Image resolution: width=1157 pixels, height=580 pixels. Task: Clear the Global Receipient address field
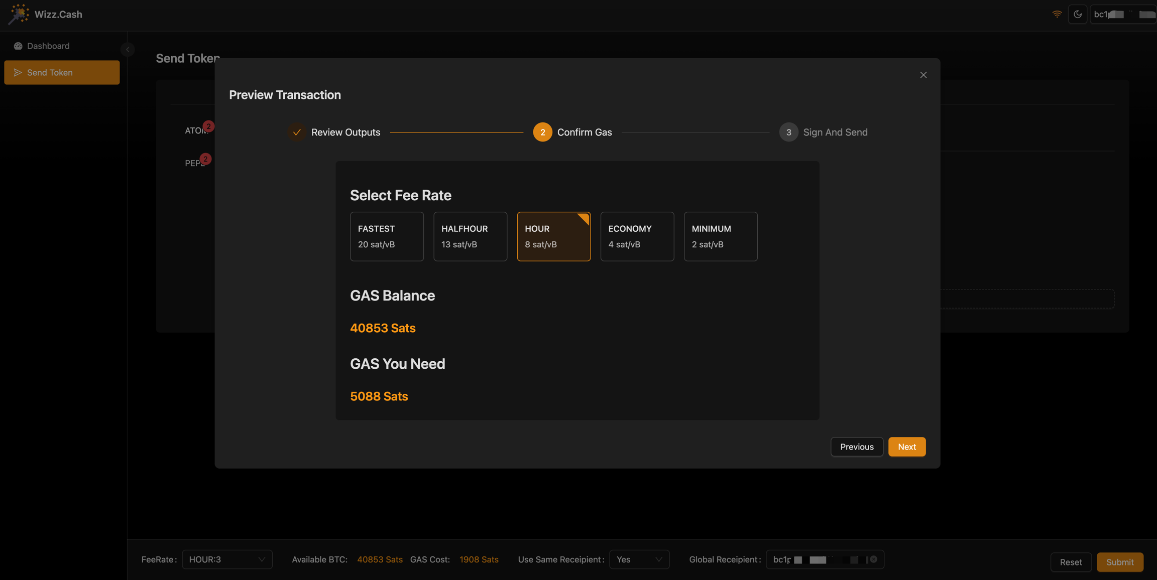[x=874, y=559]
